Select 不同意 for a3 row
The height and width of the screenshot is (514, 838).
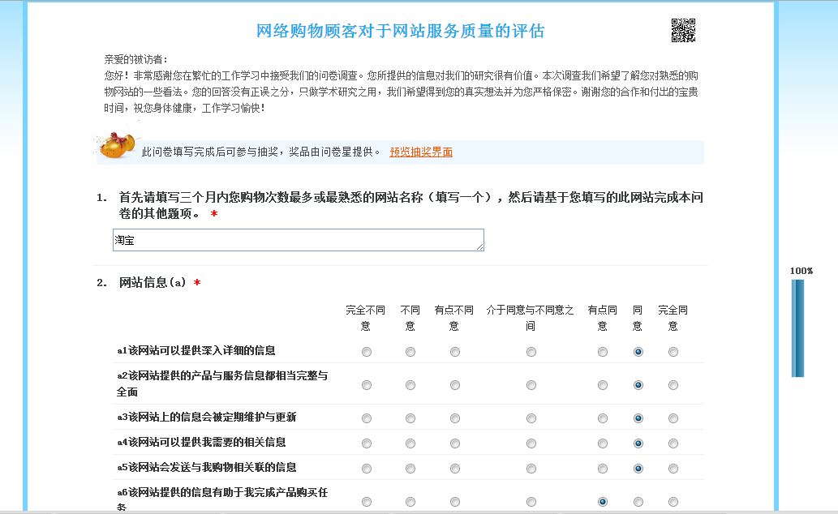click(x=410, y=418)
